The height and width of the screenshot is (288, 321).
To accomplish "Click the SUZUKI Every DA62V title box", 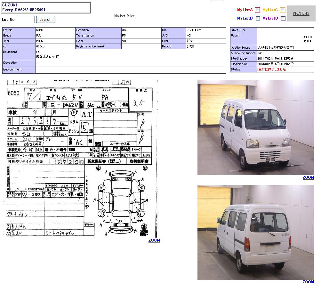I will point(46,7).
